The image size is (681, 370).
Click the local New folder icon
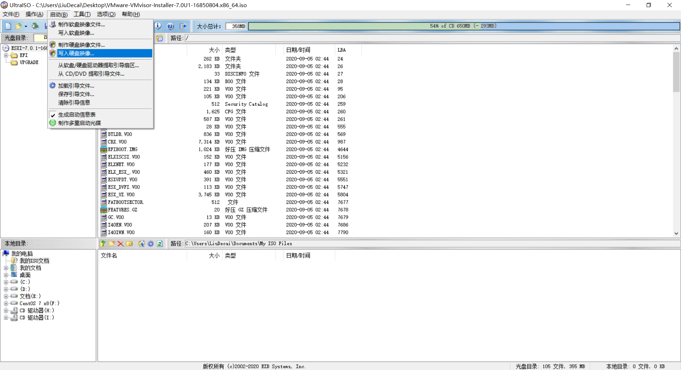point(112,244)
